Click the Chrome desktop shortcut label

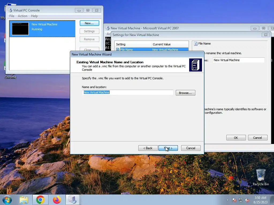click(x=10, y=77)
